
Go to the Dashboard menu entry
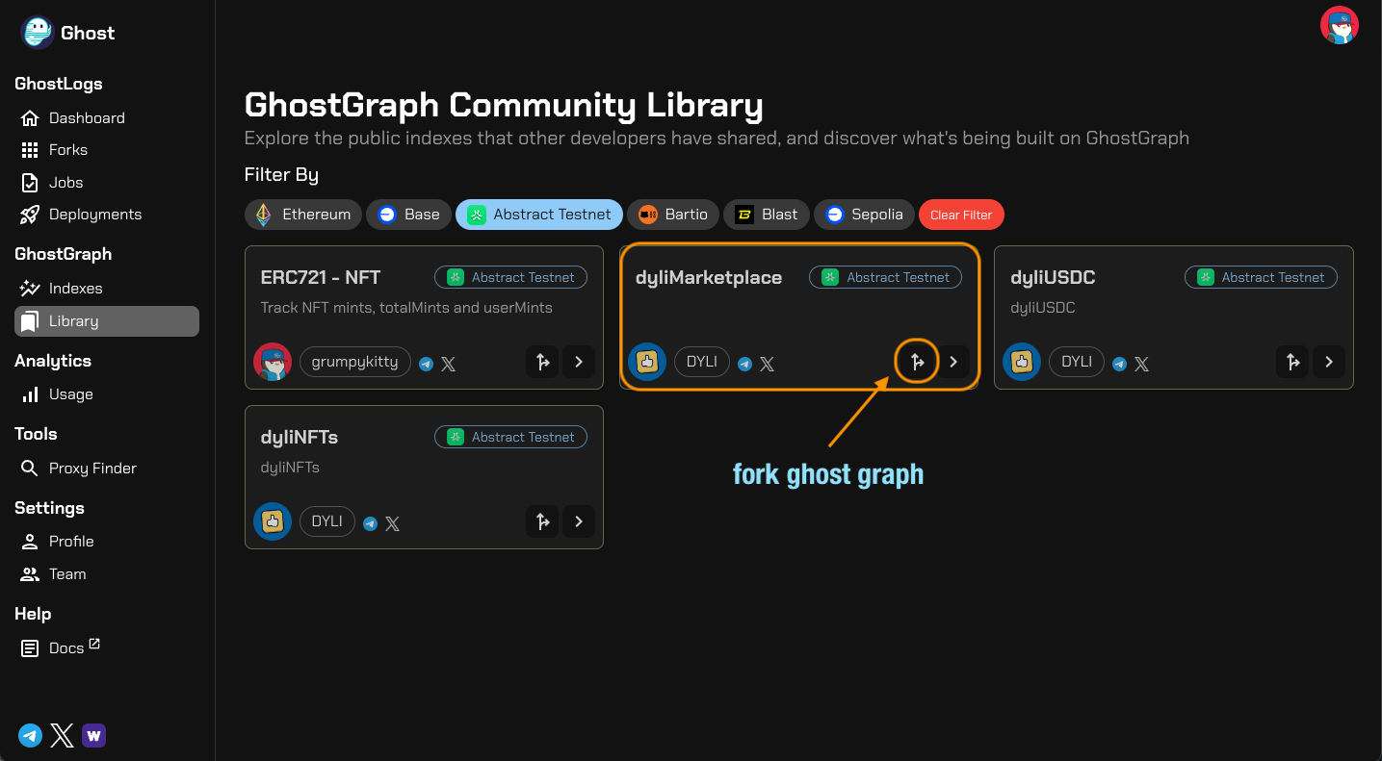(x=86, y=117)
